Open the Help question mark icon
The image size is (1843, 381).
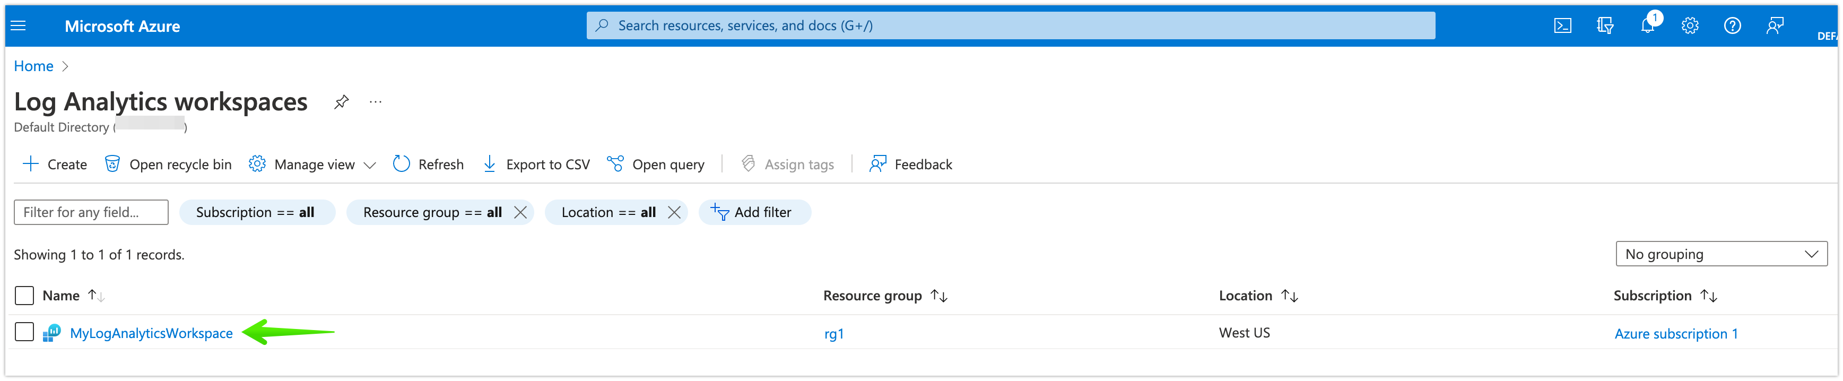click(x=1732, y=26)
